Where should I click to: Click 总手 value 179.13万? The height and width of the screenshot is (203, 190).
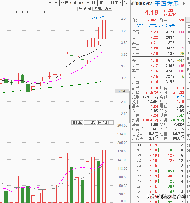click(x=150, y=97)
